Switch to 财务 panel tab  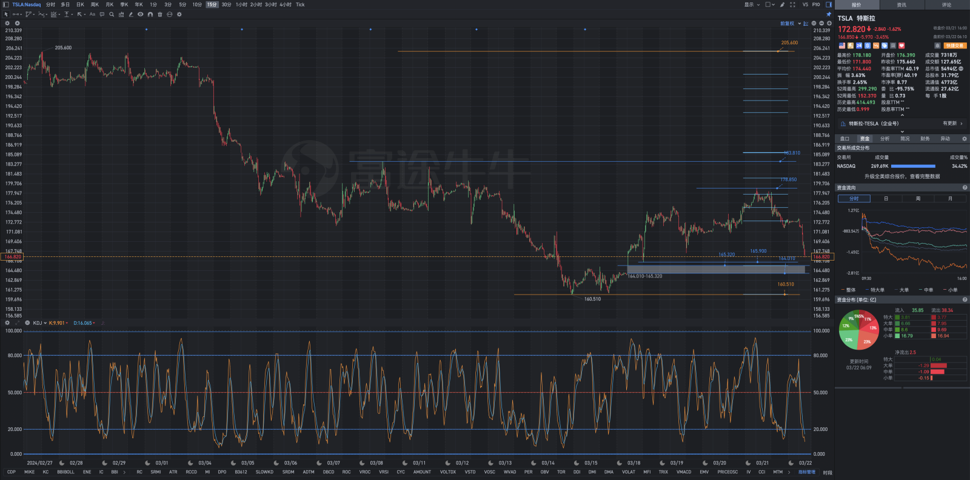925,139
